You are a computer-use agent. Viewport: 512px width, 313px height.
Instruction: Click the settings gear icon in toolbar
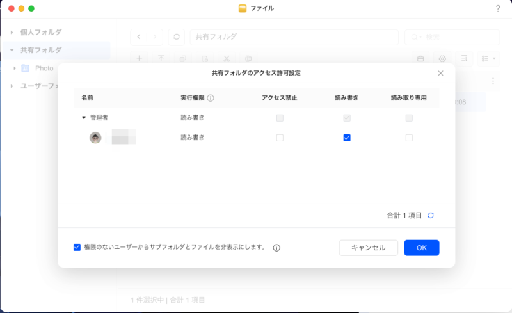click(442, 58)
